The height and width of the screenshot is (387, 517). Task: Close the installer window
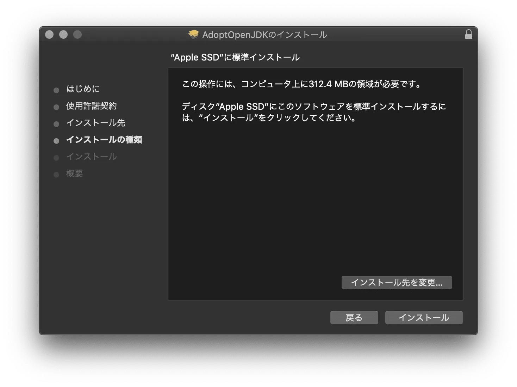tap(49, 34)
